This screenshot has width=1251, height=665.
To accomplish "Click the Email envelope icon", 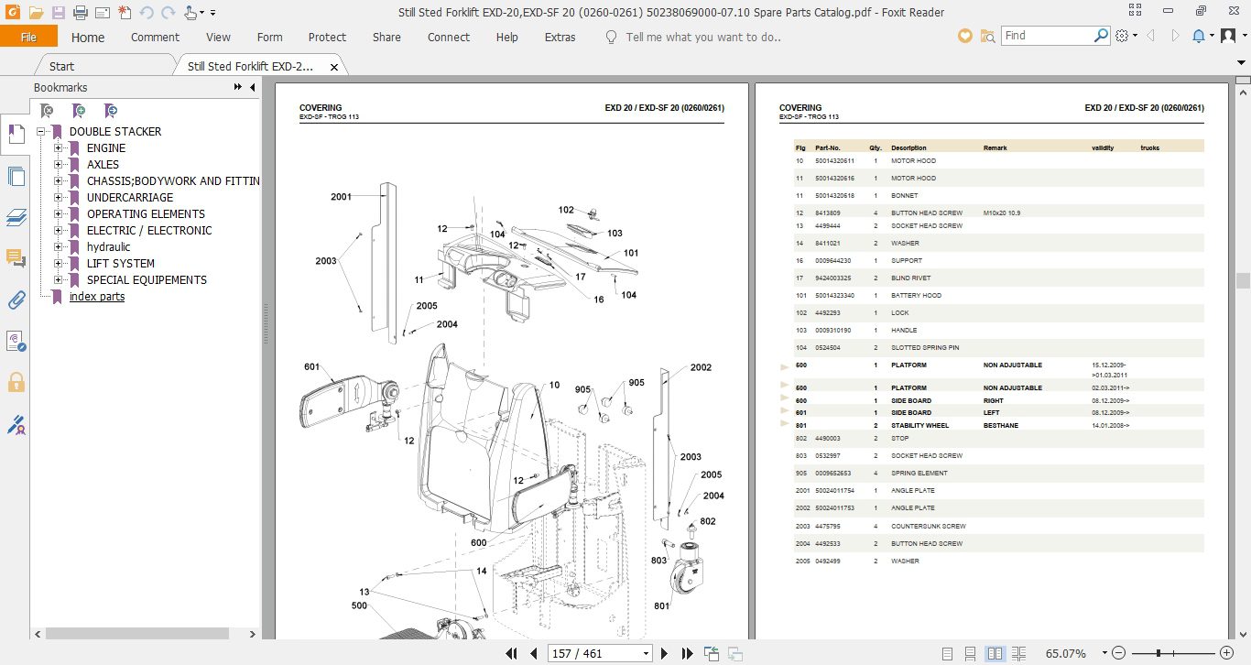I will pyautogui.click(x=102, y=13).
